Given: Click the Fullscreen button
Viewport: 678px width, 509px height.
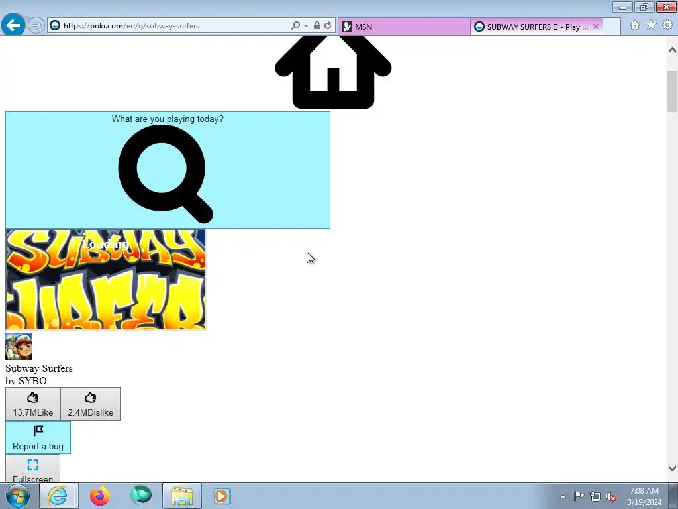Looking at the screenshot, I should pos(33,469).
